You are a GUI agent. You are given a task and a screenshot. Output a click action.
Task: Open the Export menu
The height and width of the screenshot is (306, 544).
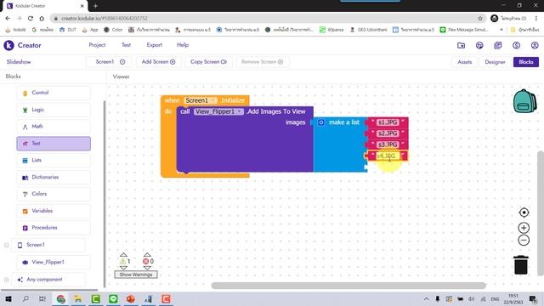point(155,45)
